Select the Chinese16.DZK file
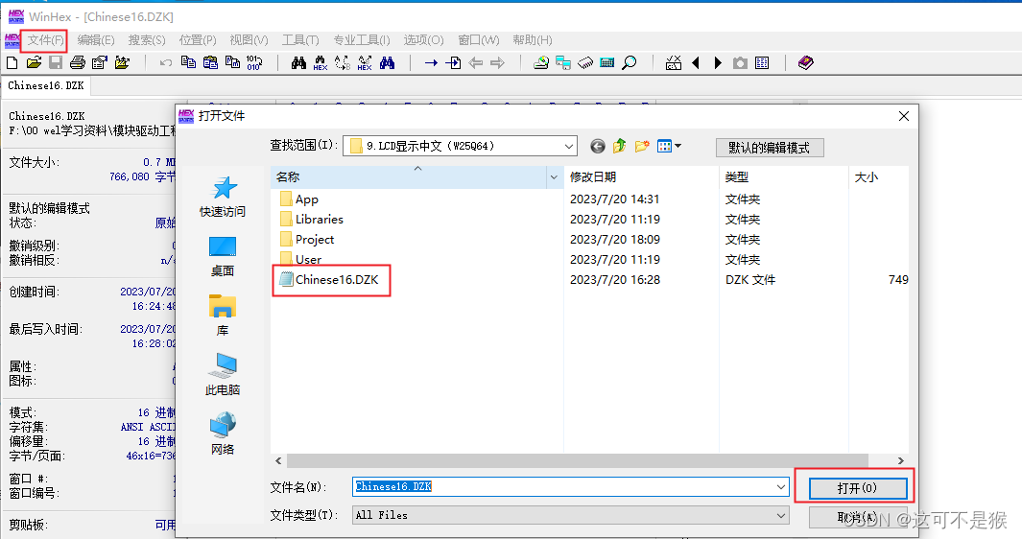 point(329,280)
